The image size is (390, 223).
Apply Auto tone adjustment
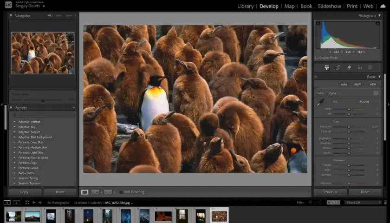[344, 85]
